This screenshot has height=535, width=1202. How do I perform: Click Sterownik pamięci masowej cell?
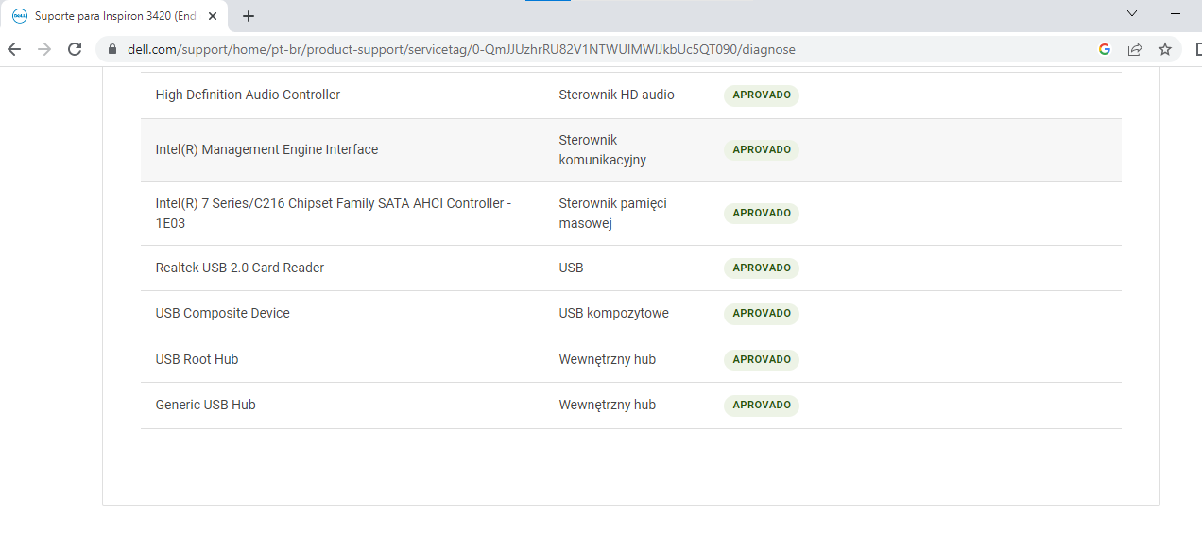coord(612,214)
